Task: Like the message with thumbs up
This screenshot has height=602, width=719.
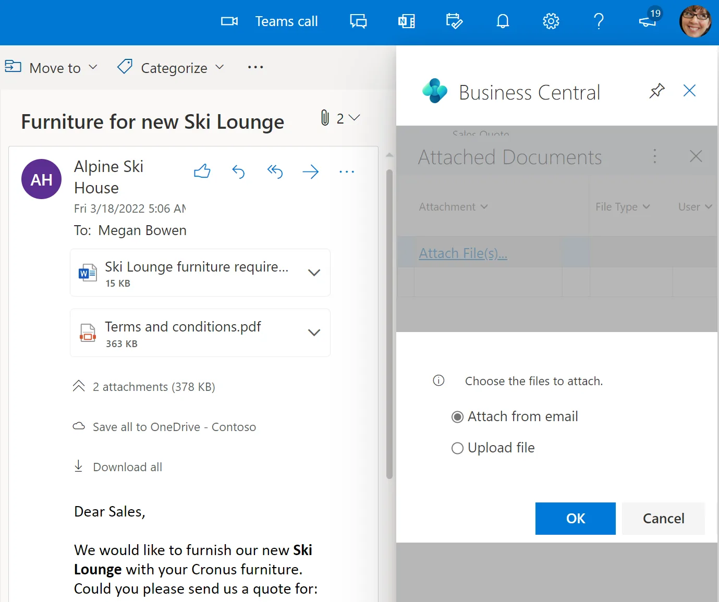Action: 202,171
